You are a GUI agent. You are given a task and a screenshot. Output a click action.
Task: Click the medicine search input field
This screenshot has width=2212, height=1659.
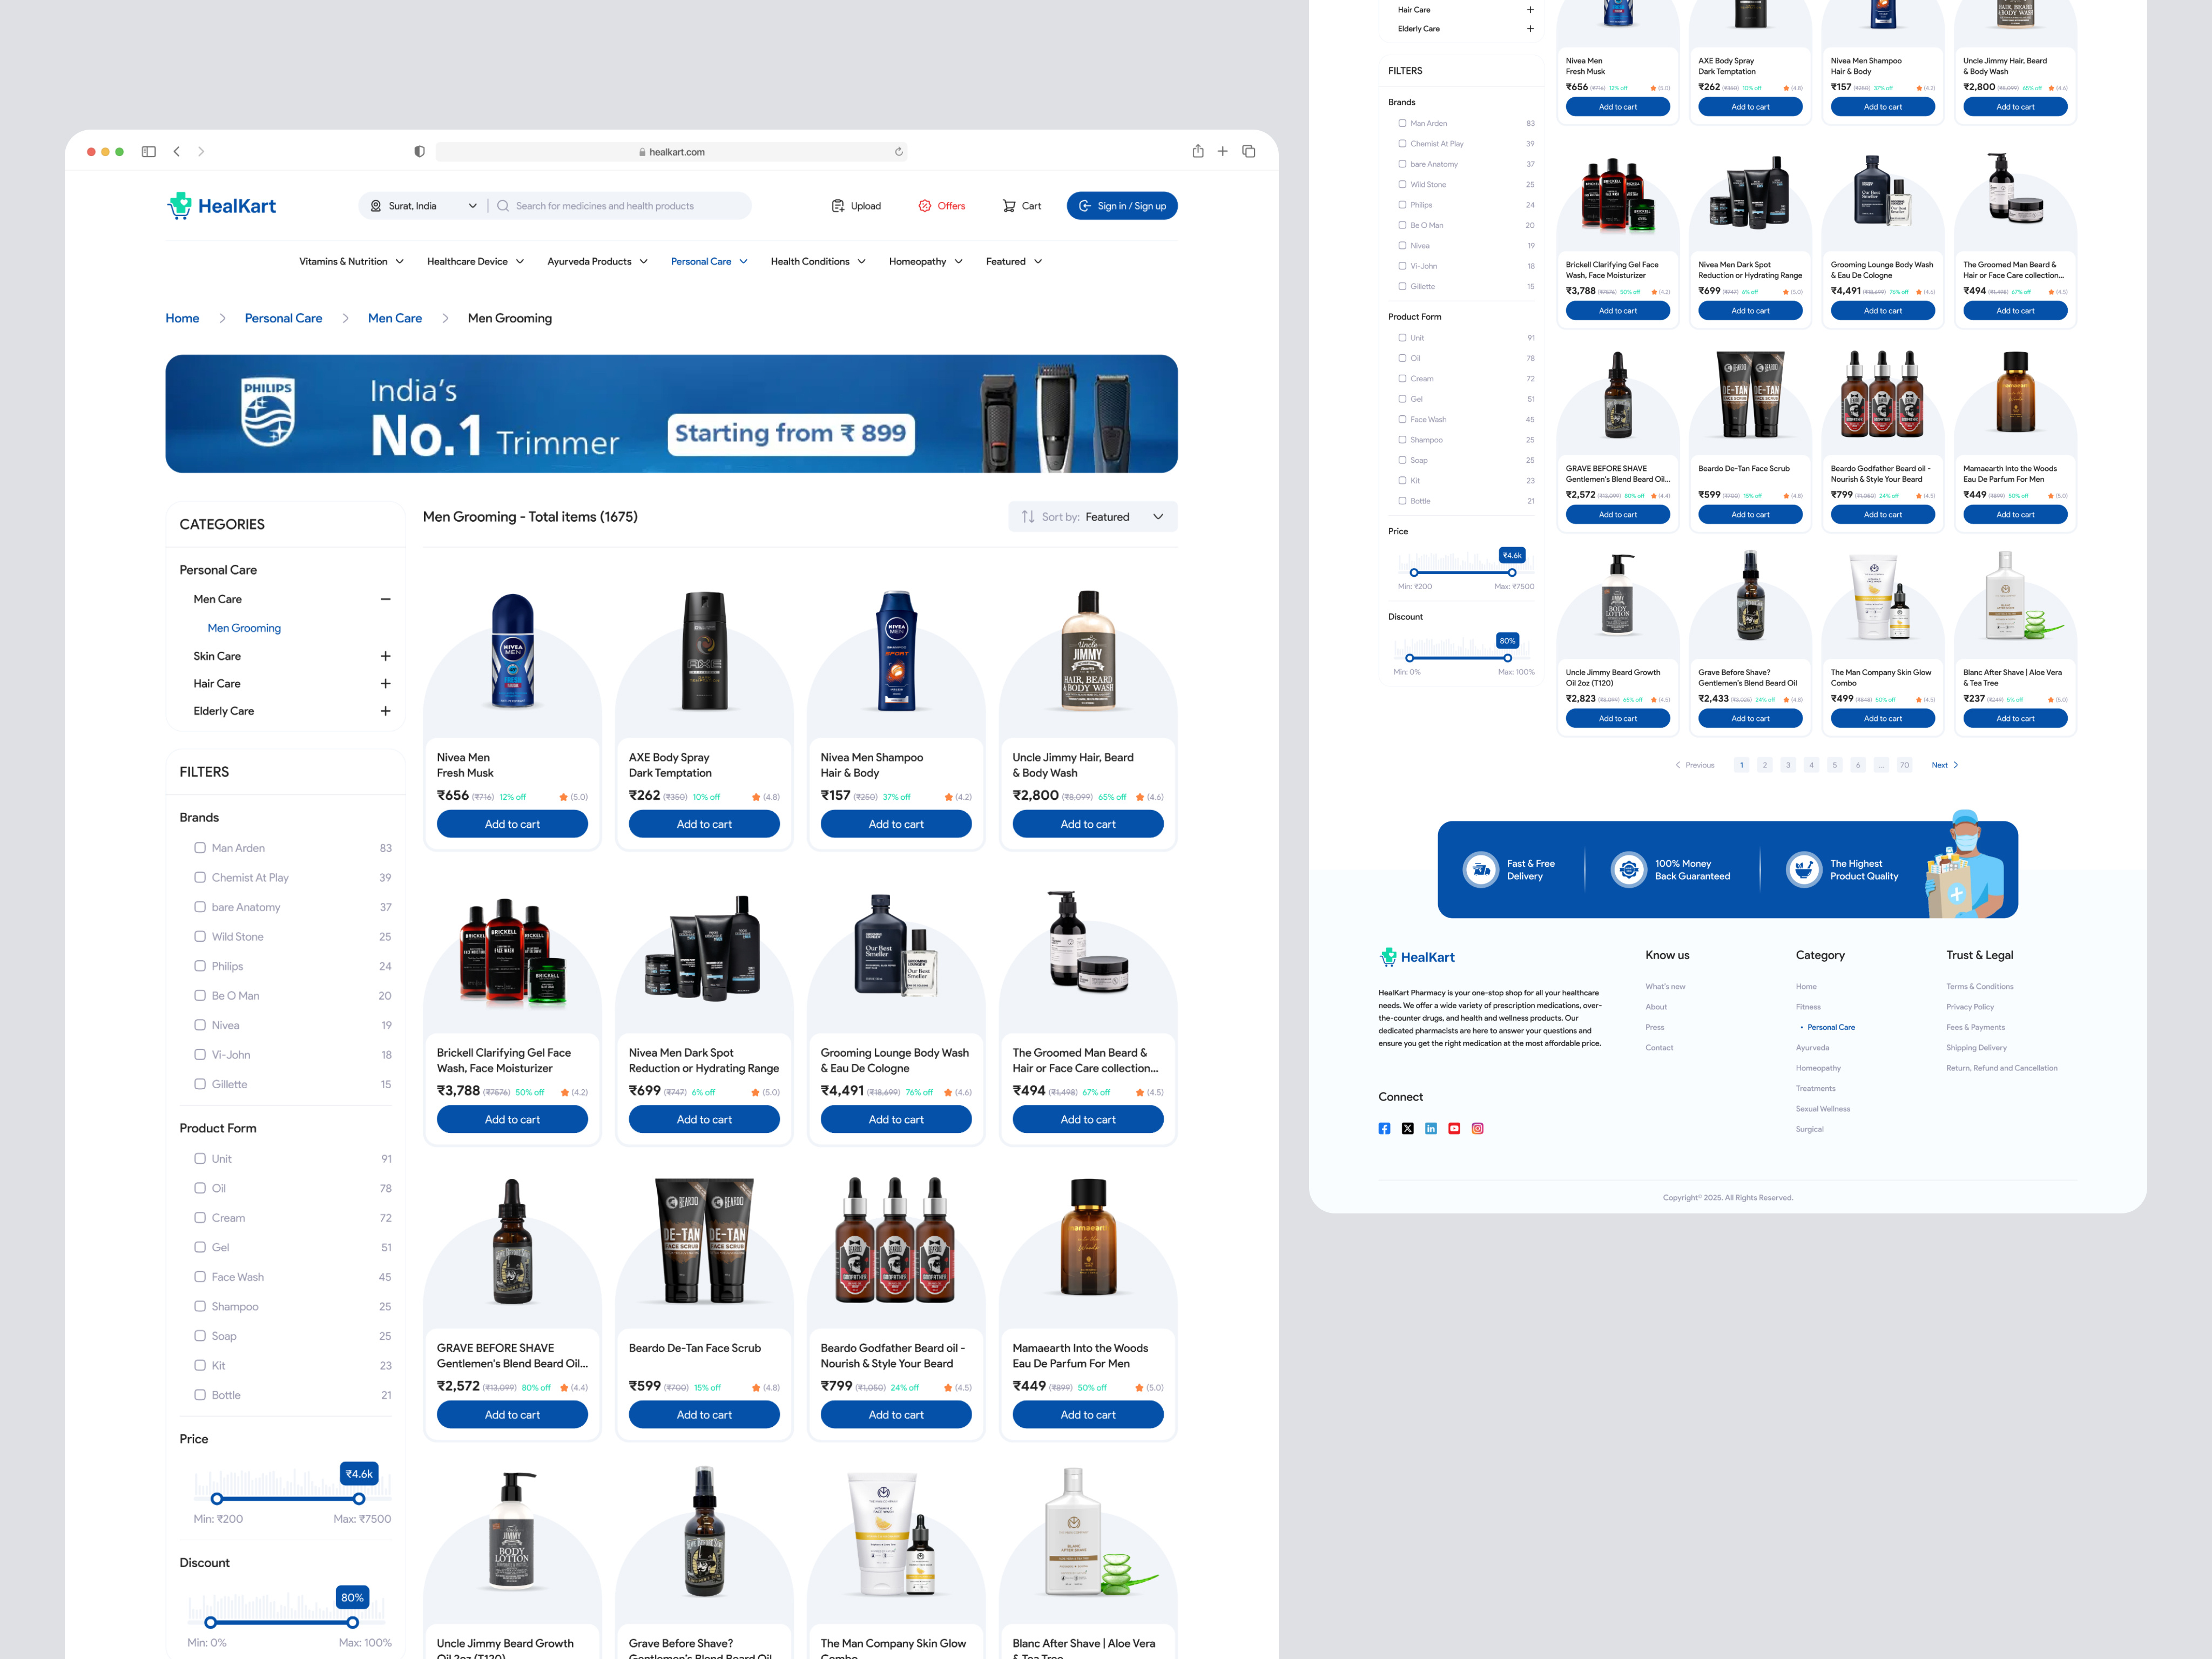click(620, 205)
